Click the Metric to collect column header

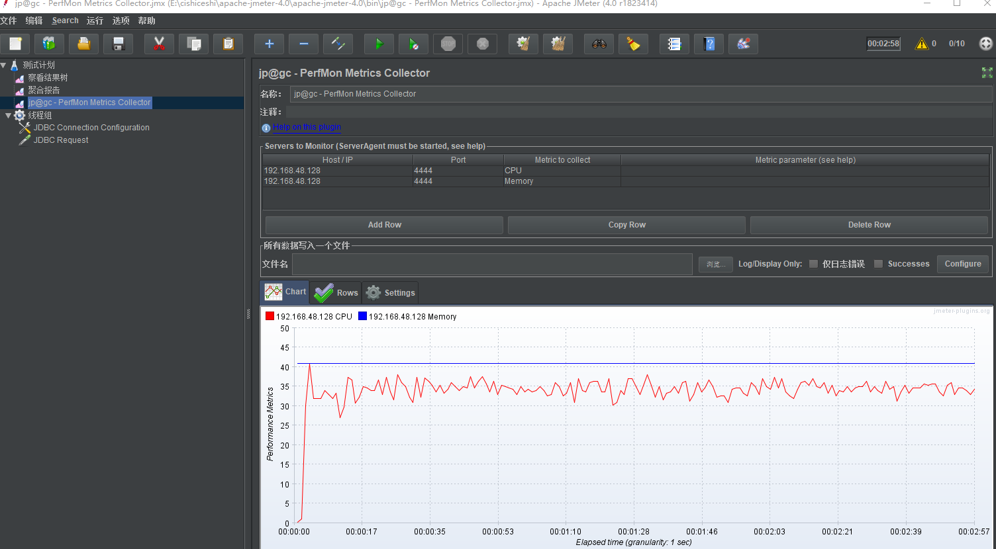click(x=562, y=160)
